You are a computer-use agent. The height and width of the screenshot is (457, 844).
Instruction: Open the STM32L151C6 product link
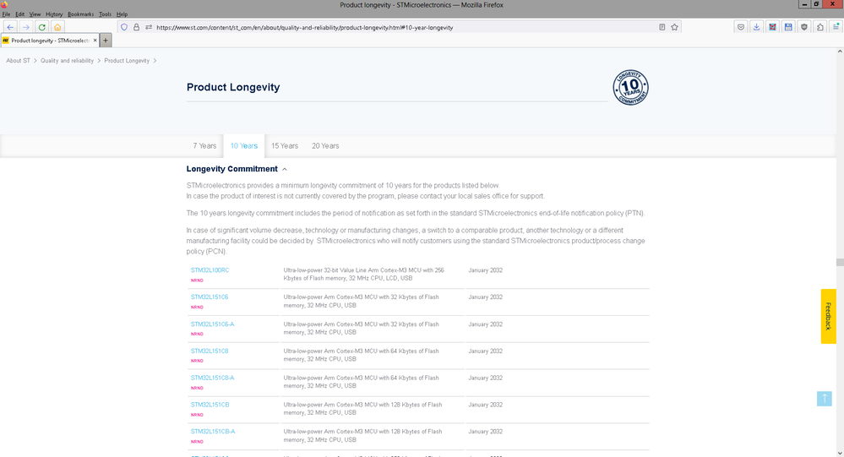point(210,297)
